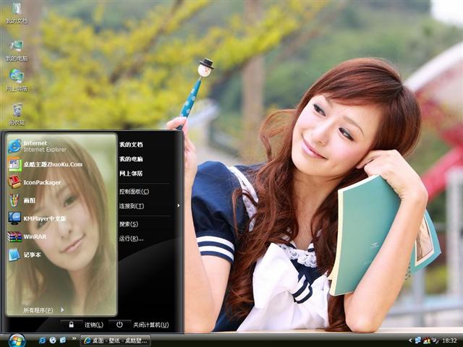This screenshot has width=463, height=347.
Task: Launch Internet Explorer from start menu
Action: click(37, 146)
